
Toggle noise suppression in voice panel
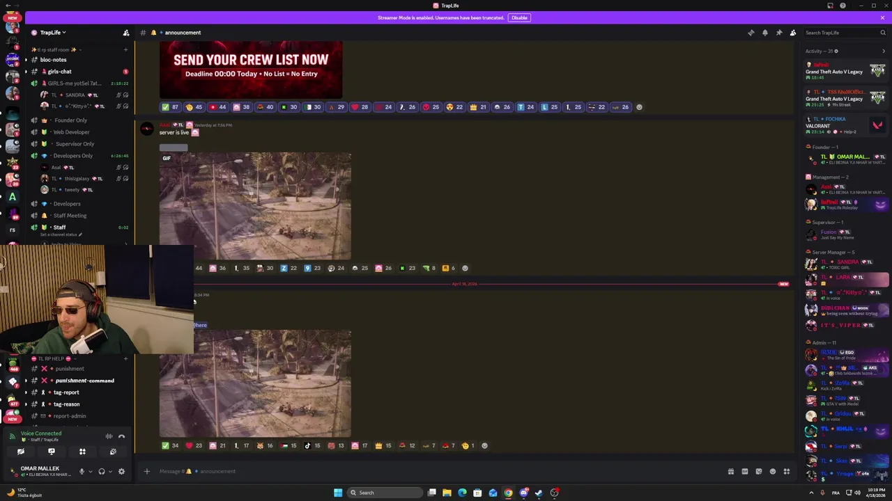tap(109, 436)
